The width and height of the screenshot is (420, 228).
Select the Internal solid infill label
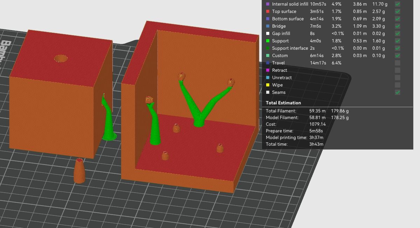[x=290, y=4]
